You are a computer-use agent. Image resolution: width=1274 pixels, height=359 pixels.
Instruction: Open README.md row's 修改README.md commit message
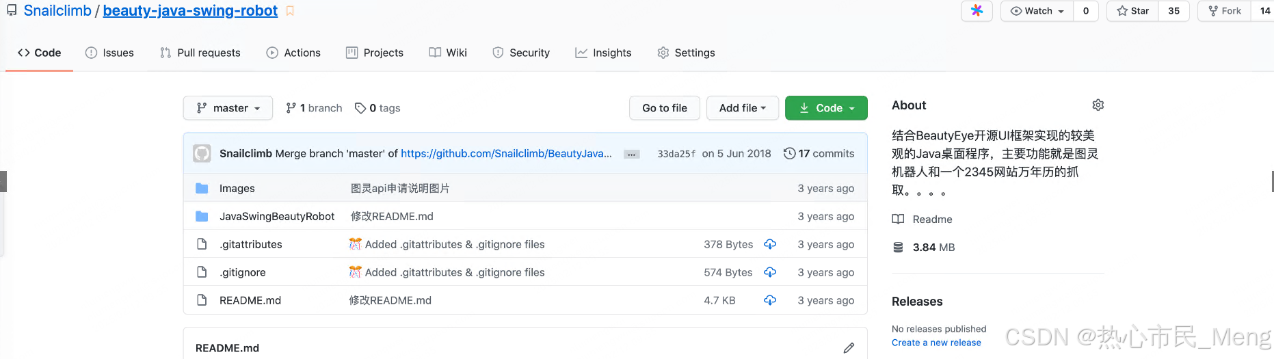[x=390, y=300]
